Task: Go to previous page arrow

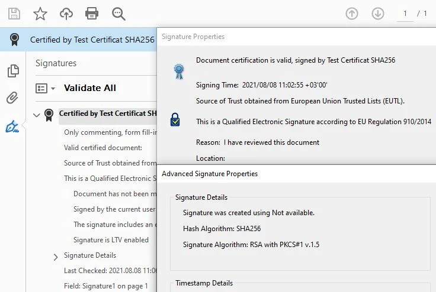Action: [x=352, y=14]
